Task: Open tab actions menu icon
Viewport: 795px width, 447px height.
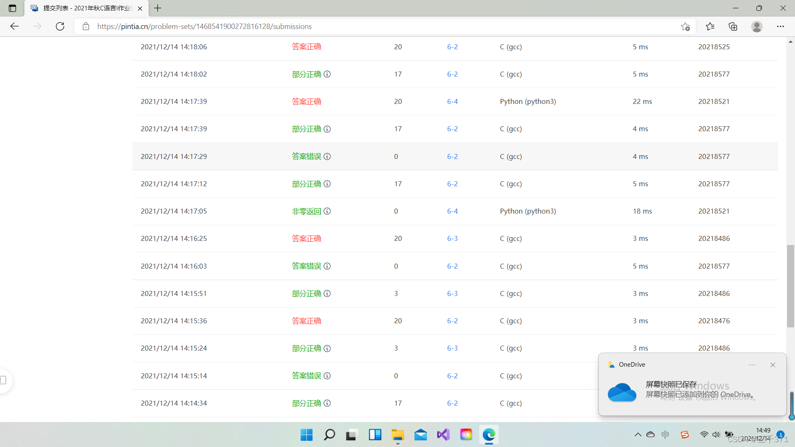Action: pos(12,8)
